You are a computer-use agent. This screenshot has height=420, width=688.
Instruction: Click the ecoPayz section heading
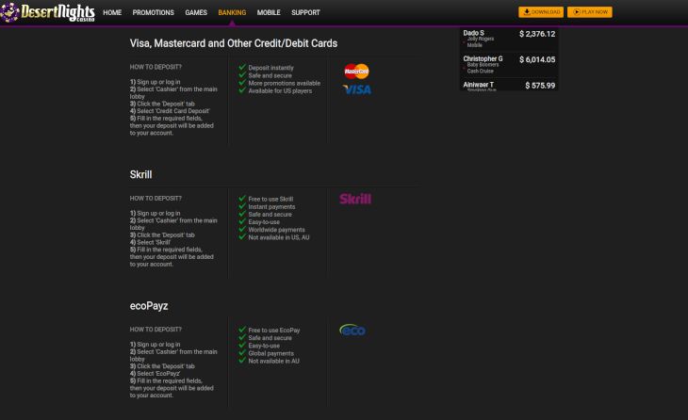click(149, 306)
